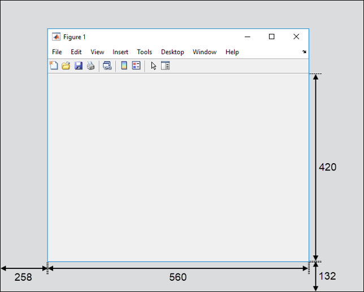The width and height of the screenshot is (364, 292).
Task: Click the Figure 1 title text
Action: [x=74, y=37]
